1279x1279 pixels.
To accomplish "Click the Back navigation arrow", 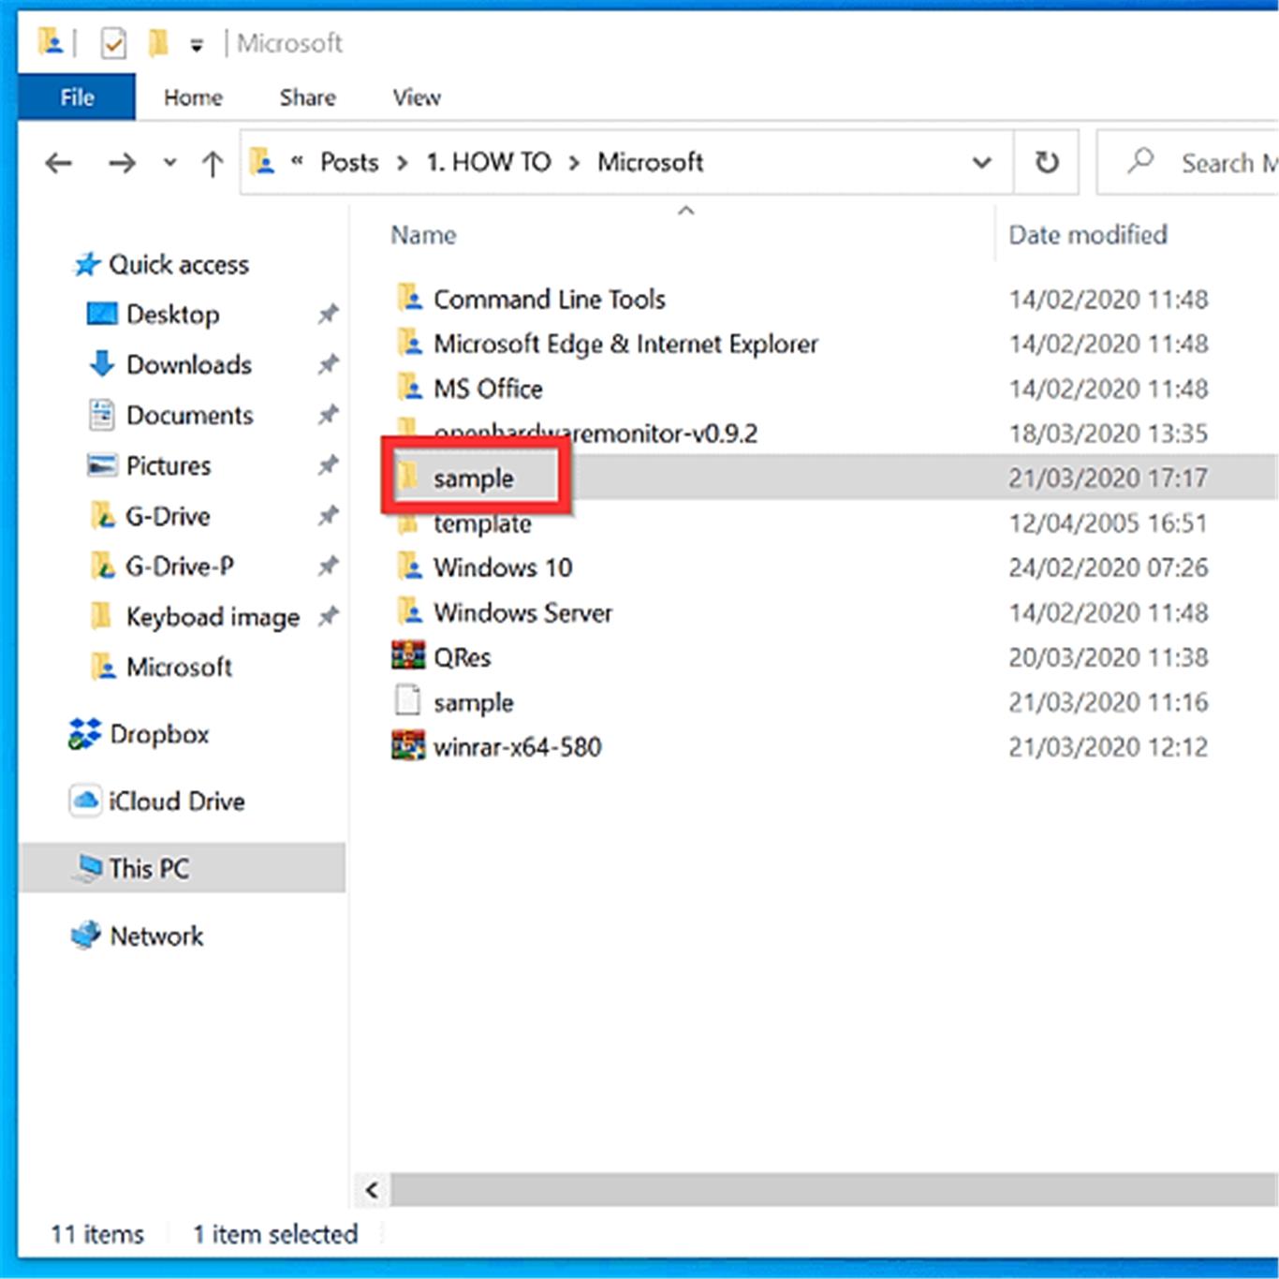I will point(59,164).
